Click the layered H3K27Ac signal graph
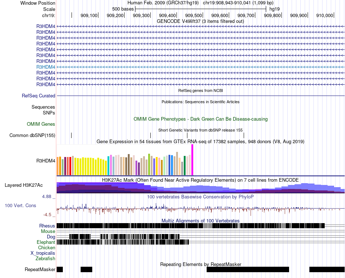Screen dimensions: 345x278 201,188
